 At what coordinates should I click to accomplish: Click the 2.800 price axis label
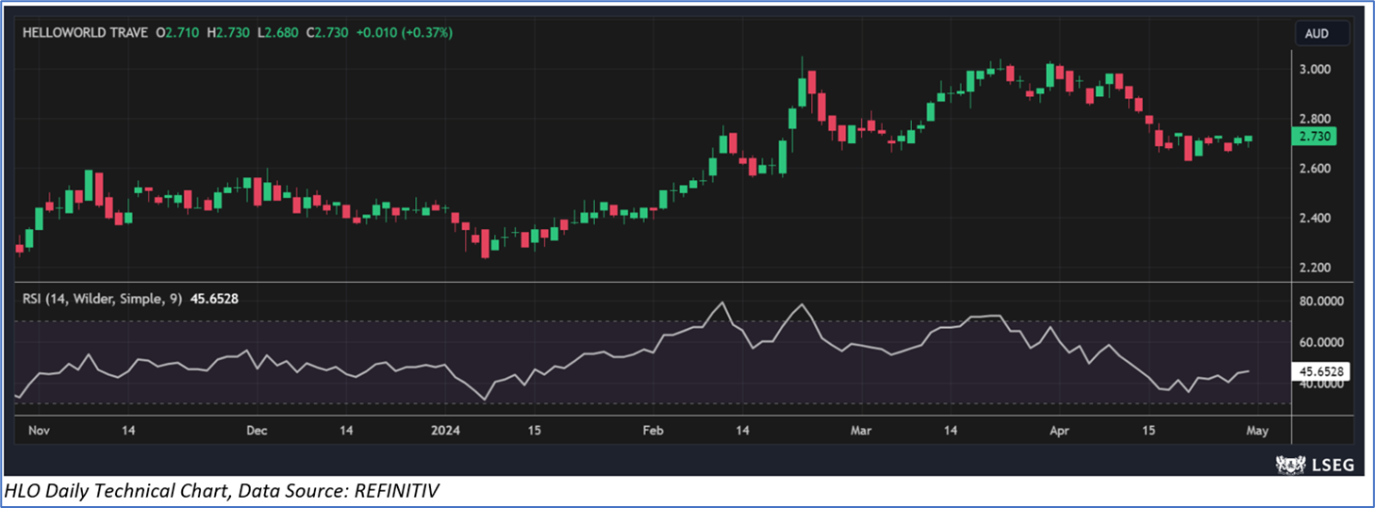(x=1315, y=119)
